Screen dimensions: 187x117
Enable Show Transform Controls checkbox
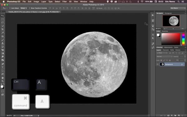click(x=30, y=8)
